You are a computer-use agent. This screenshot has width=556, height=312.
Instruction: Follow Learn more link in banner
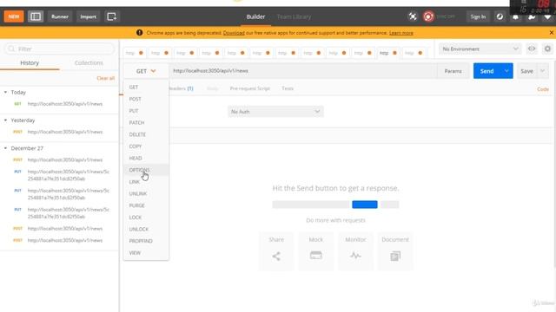[401, 33]
